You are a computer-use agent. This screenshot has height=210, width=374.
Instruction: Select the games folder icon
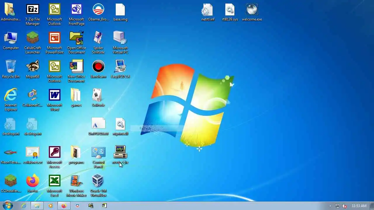(76, 98)
